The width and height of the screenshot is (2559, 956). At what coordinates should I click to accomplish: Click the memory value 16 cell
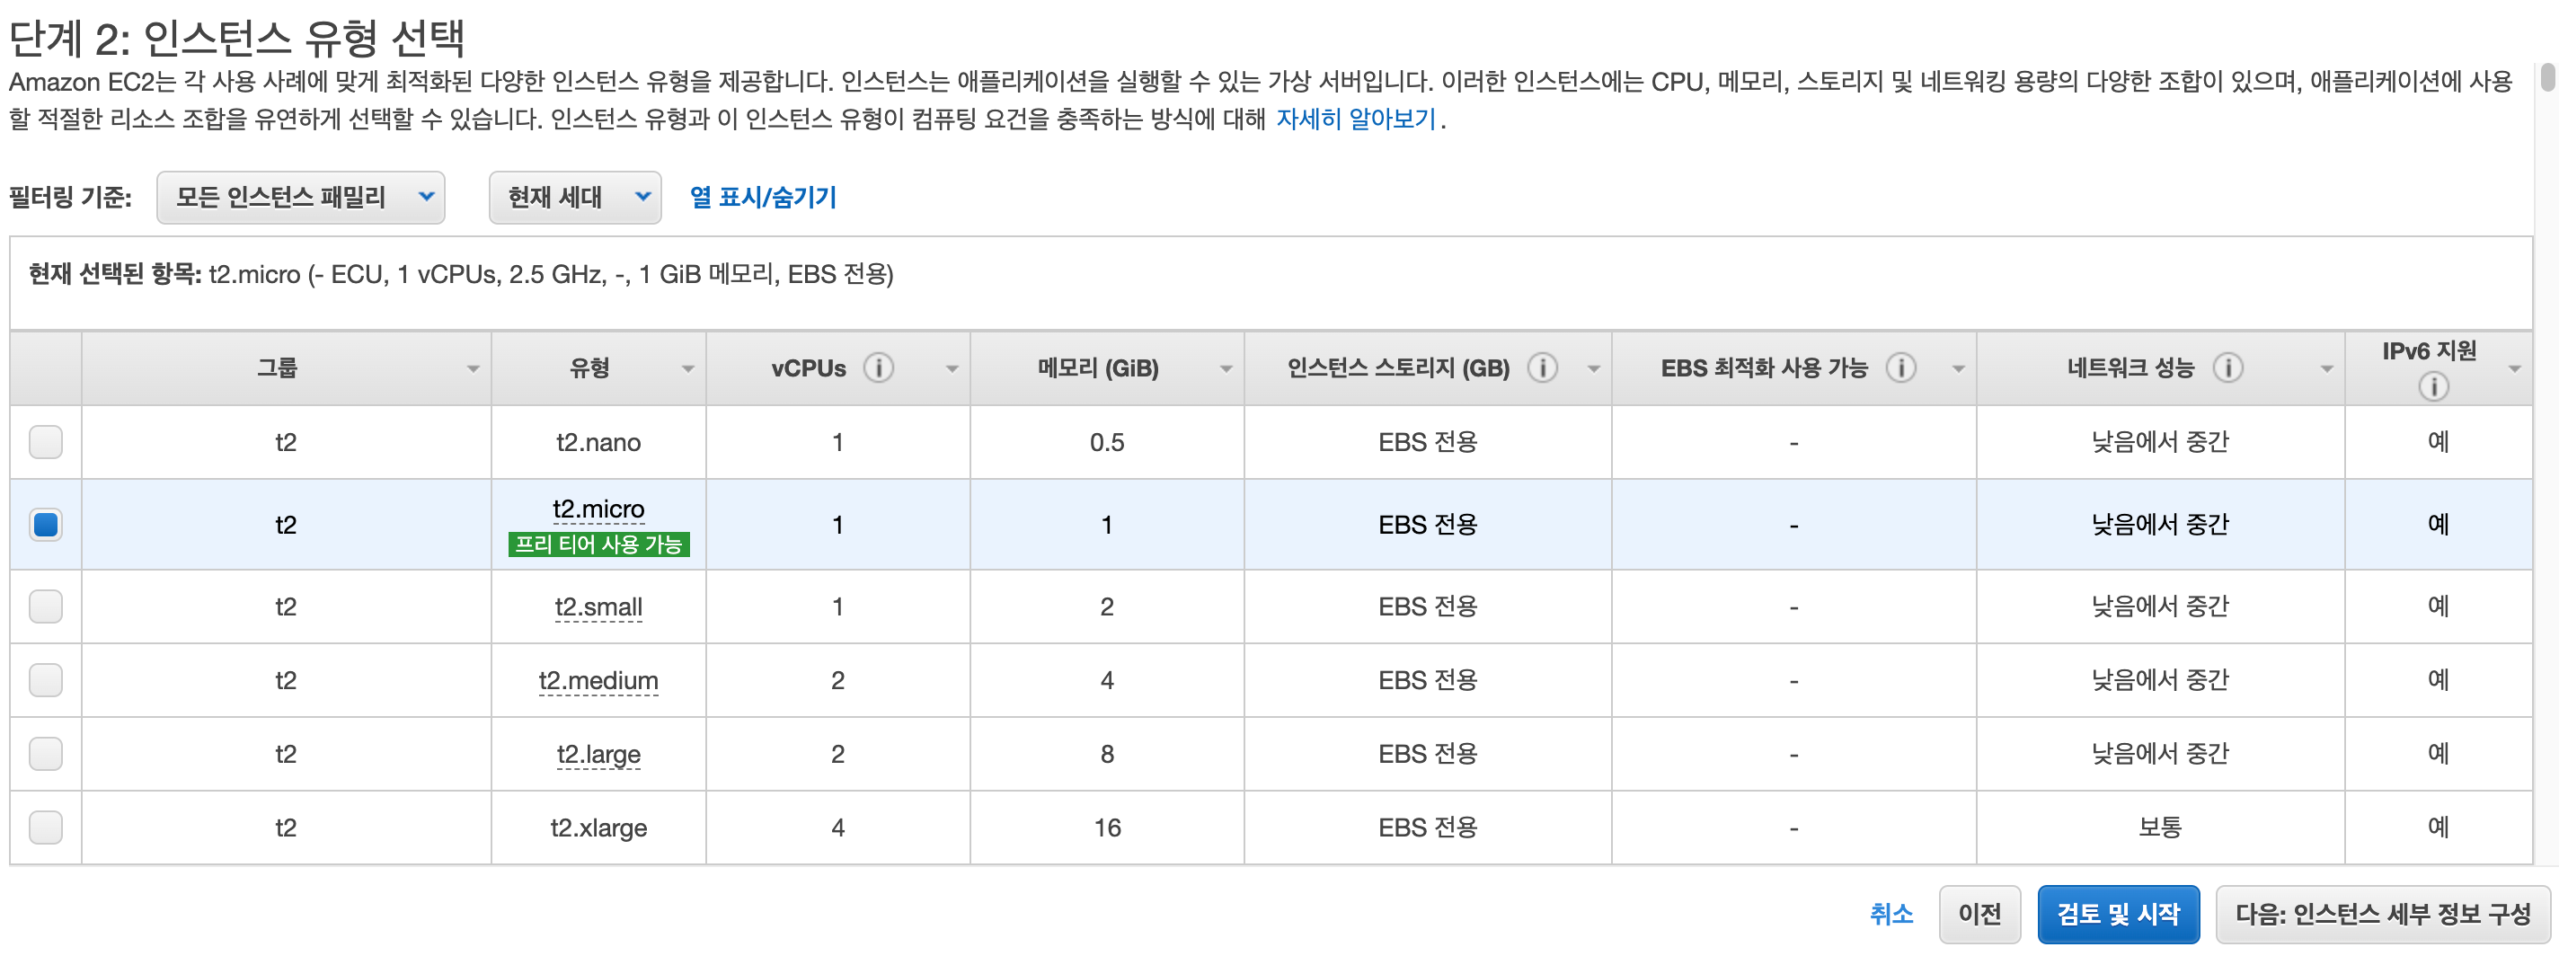click(1107, 828)
